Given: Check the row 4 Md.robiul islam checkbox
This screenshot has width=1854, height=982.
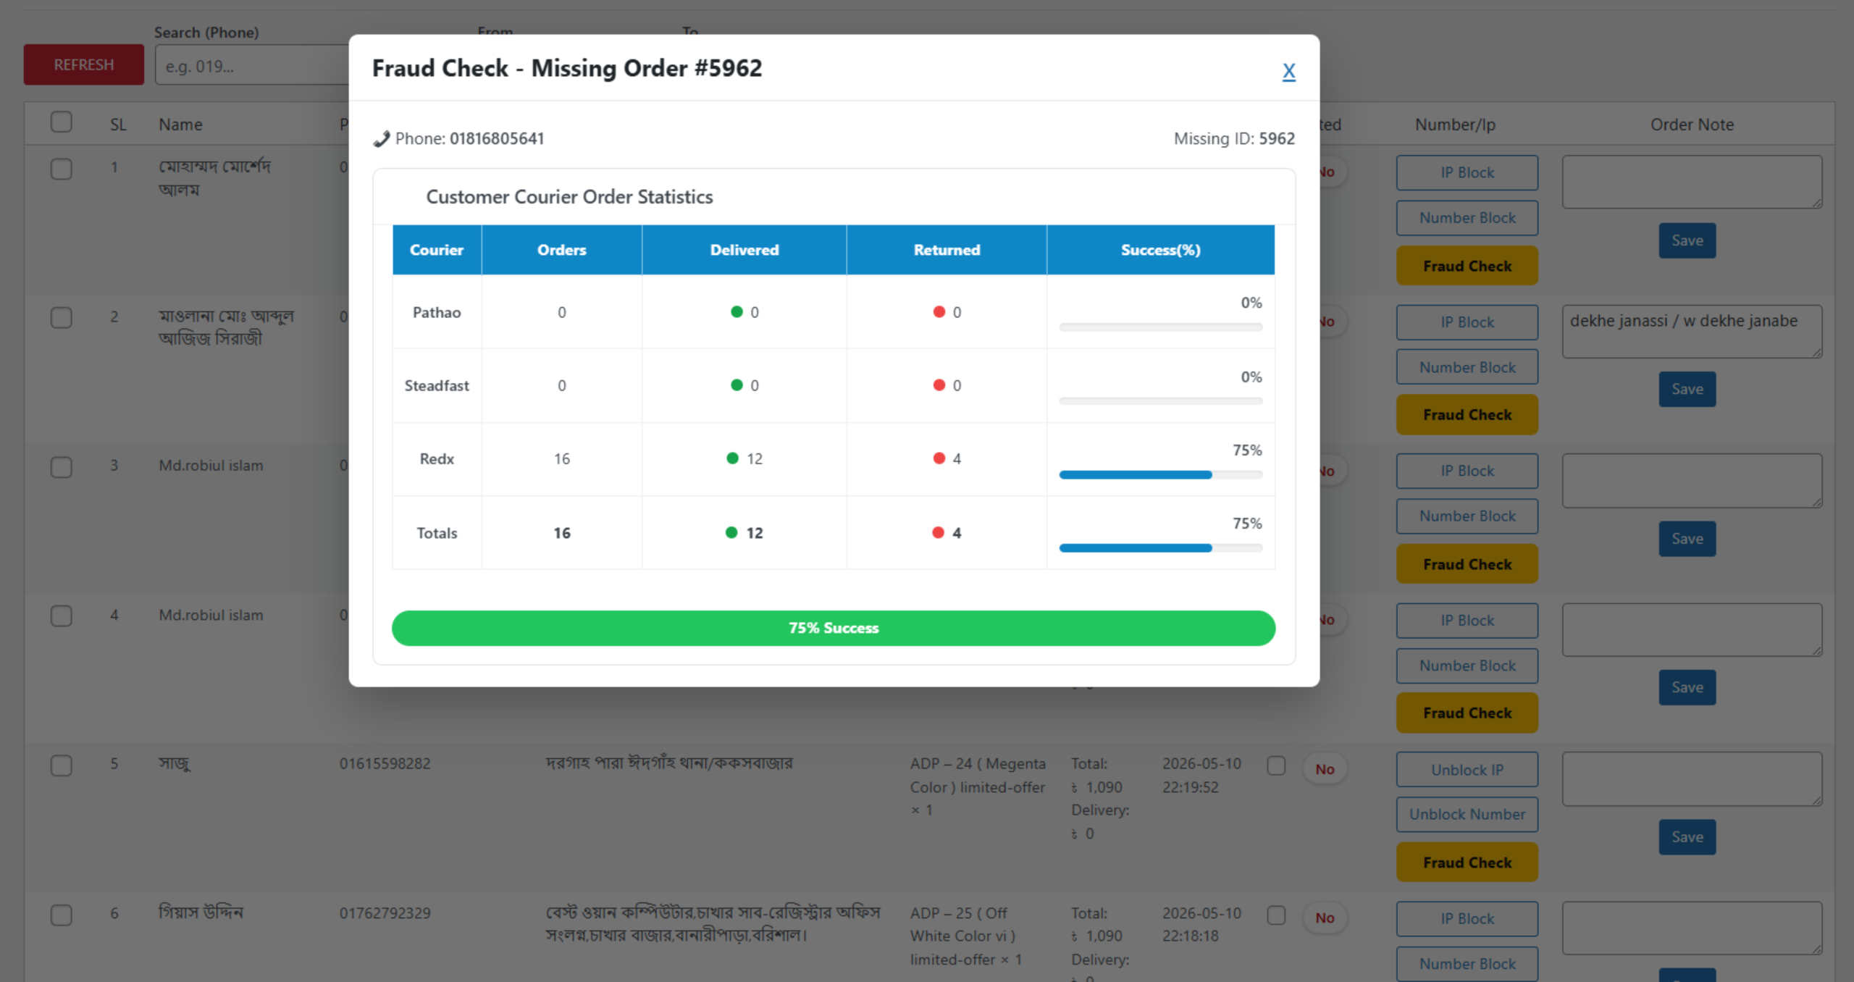Looking at the screenshot, I should click(x=62, y=616).
